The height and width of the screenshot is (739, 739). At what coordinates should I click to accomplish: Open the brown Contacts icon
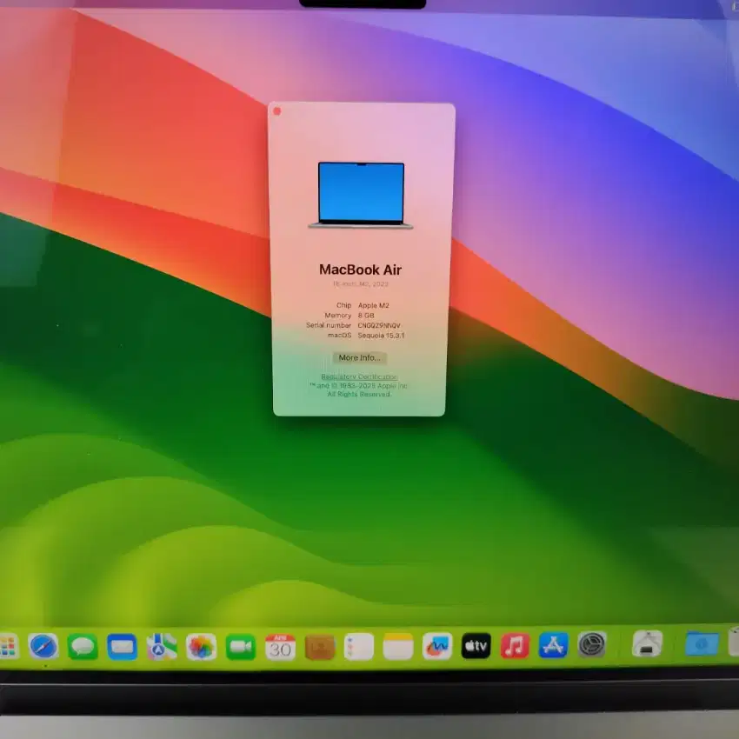click(x=320, y=647)
